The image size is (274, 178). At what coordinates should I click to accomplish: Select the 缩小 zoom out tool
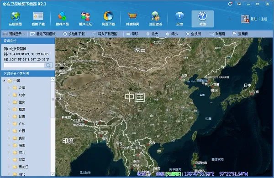[172, 34]
